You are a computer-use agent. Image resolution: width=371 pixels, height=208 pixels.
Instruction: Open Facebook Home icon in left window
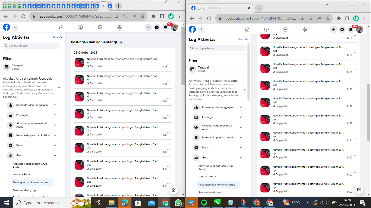61,27
